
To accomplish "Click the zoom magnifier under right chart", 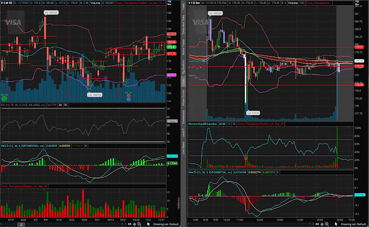I will pos(327,224).
